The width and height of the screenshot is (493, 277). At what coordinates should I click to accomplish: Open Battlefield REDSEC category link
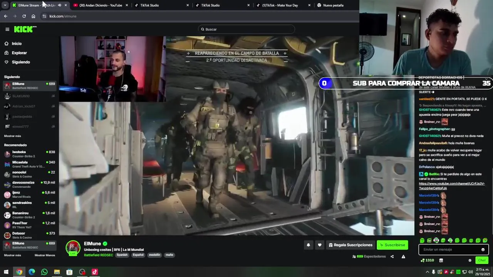(99, 255)
